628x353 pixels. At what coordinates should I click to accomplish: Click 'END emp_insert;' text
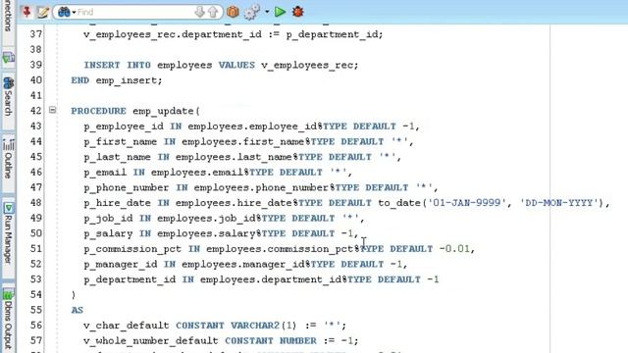(117, 80)
